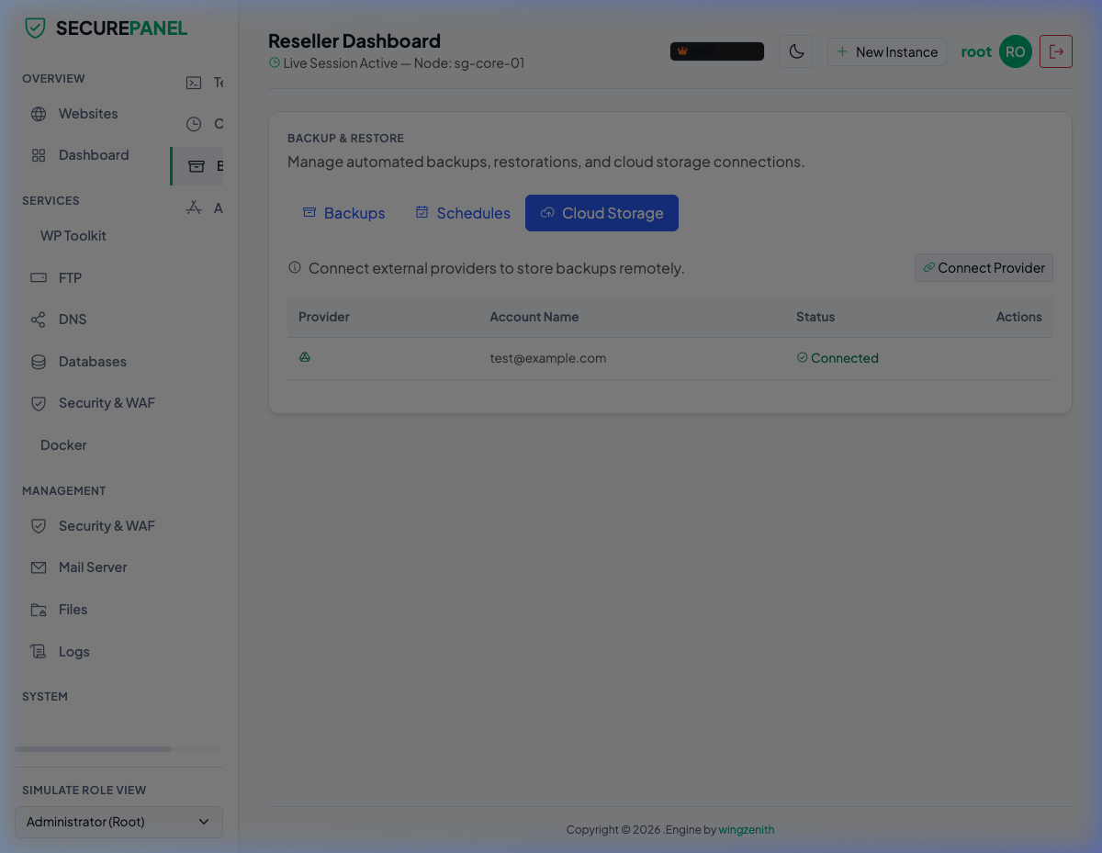Click the Provider column header
The height and width of the screenshot is (853, 1102).
(324, 317)
